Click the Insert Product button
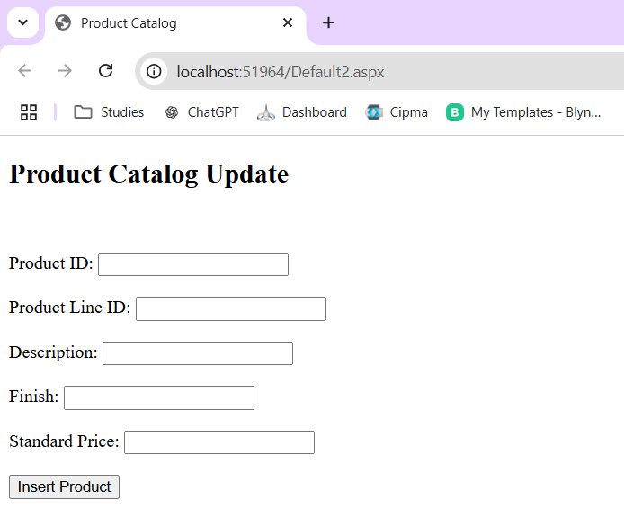Viewport: 624px width, 526px height. pyautogui.click(x=64, y=486)
